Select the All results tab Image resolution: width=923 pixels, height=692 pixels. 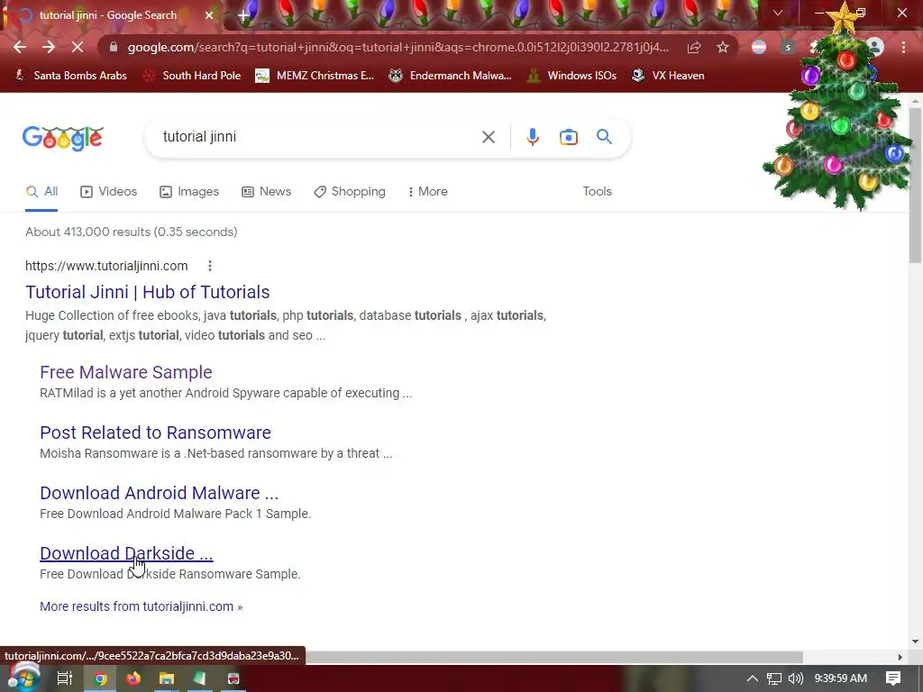coord(41,191)
